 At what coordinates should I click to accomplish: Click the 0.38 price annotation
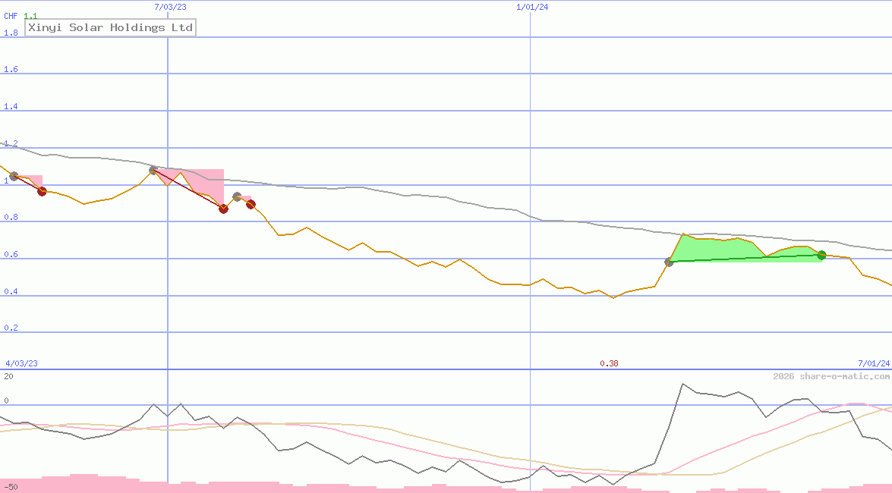click(610, 363)
